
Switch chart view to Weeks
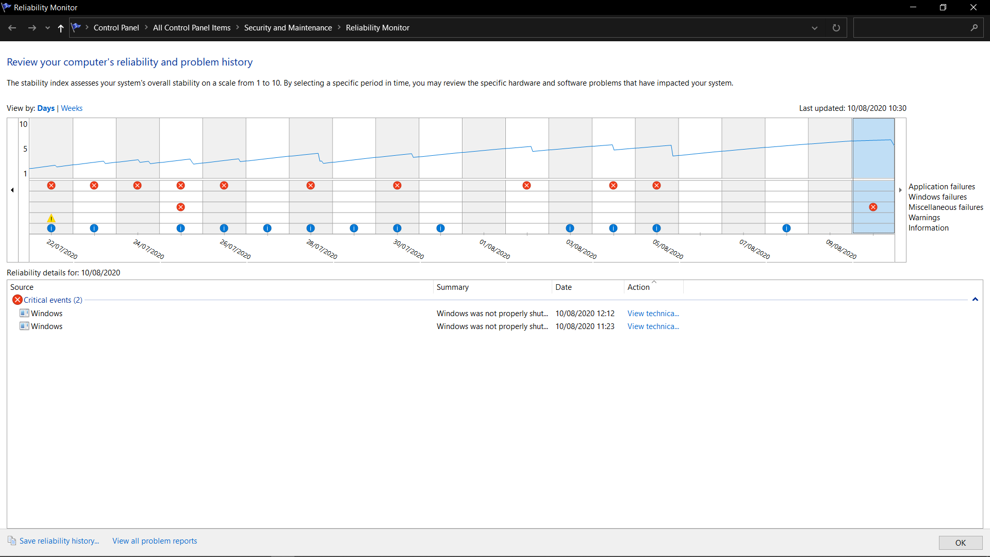click(x=72, y=108)
